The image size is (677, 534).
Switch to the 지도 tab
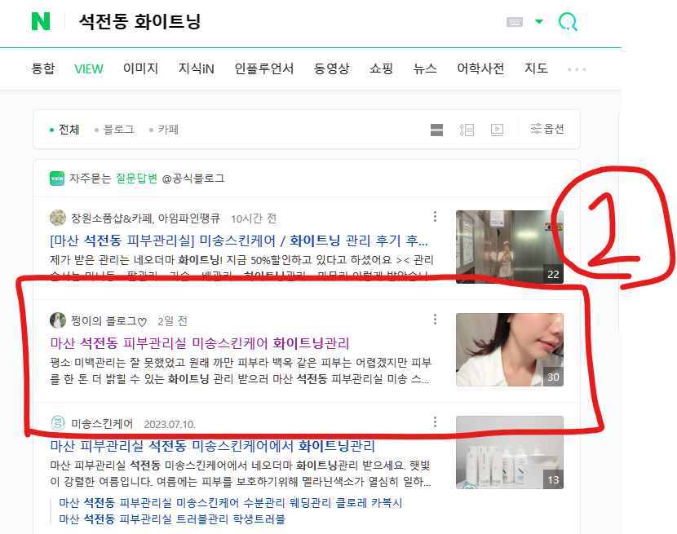point(536,68)
